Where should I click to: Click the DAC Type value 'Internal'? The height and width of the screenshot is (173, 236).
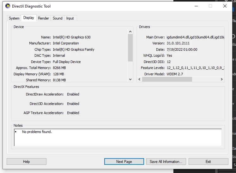pos(59,55)
